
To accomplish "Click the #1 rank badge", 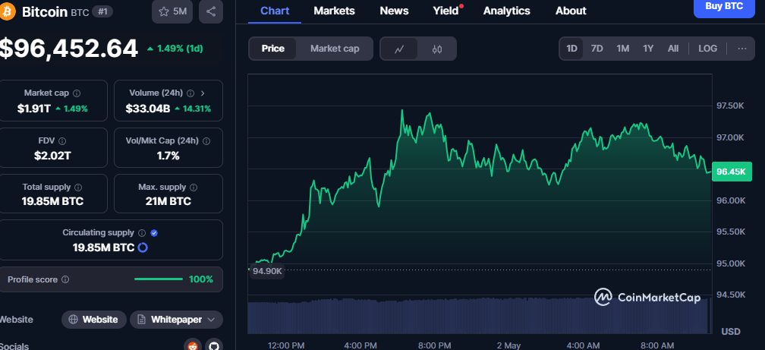I will (x=102, y=11).
